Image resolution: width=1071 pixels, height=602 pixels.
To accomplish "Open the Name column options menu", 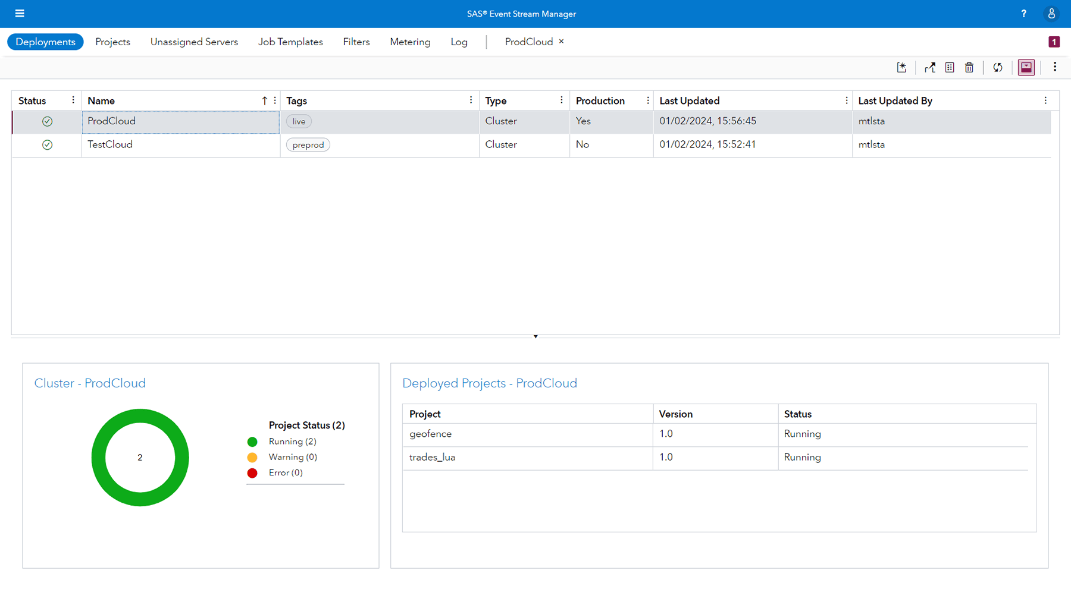I will (275, 100).
